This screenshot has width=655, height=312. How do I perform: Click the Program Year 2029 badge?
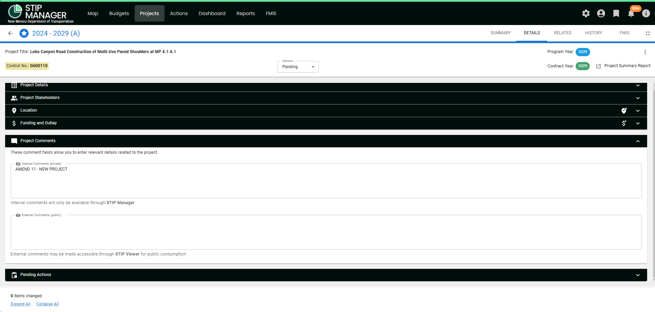[x=583, y=52]
